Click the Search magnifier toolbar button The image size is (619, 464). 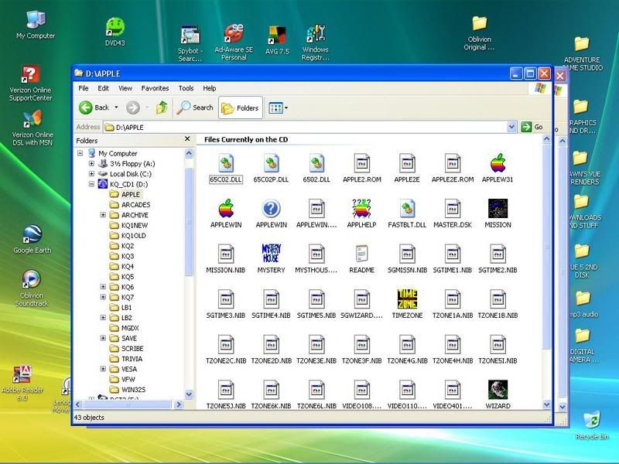195,107
